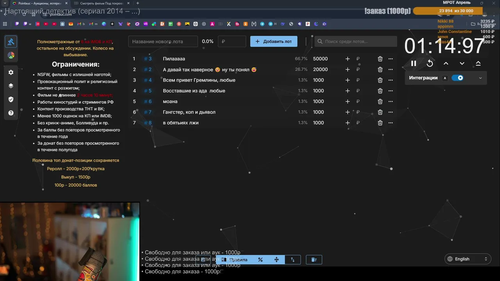500x281 pixels.
Task: Open the 'Все закладки' bookmarks folder
Action: (484, 24)
